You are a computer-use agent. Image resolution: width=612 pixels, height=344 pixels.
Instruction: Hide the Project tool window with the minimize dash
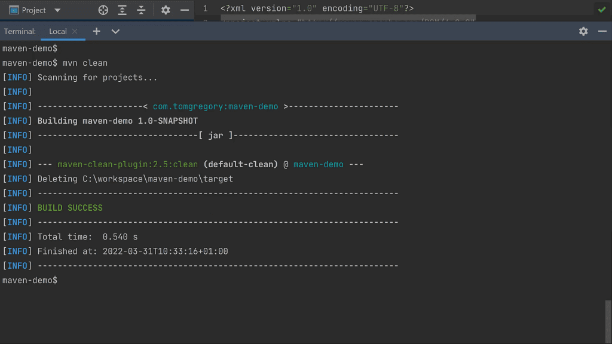point(184,10)
